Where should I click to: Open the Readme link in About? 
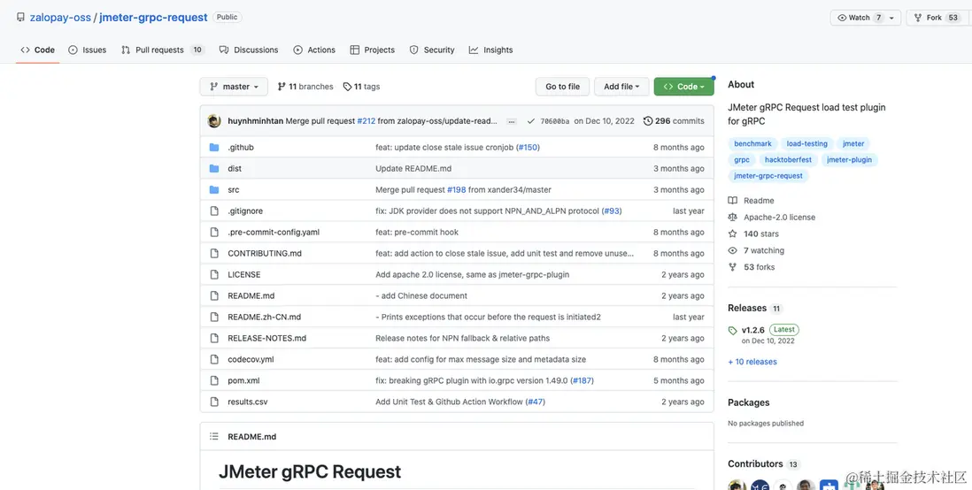click(751, 201)
